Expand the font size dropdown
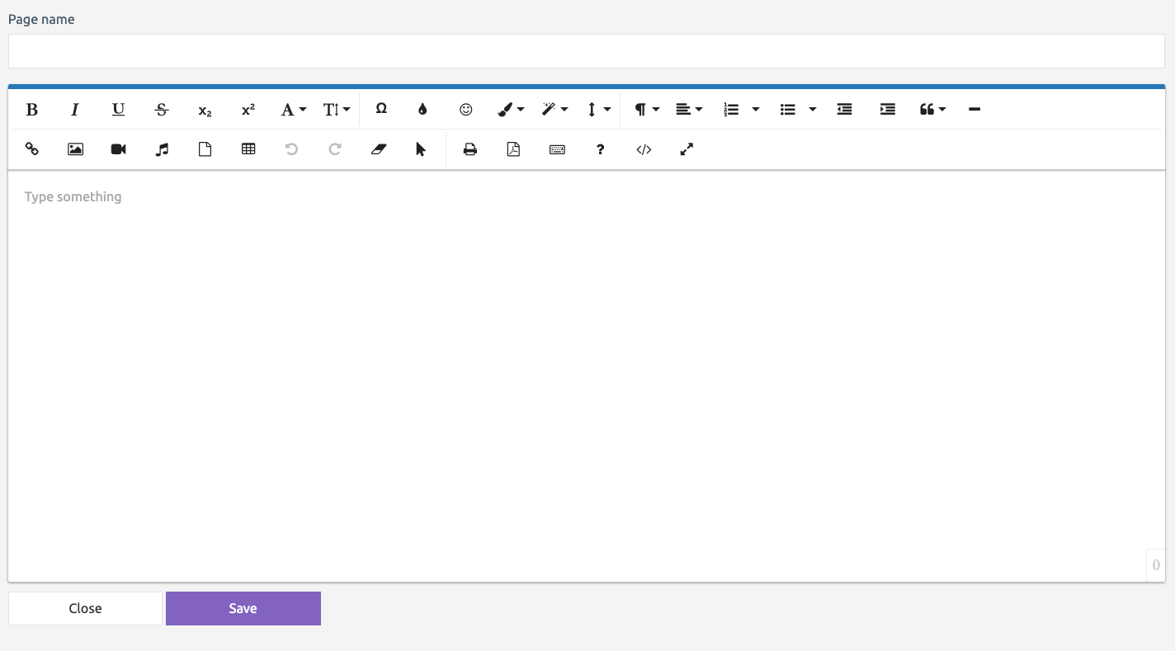 coord(337,110)
